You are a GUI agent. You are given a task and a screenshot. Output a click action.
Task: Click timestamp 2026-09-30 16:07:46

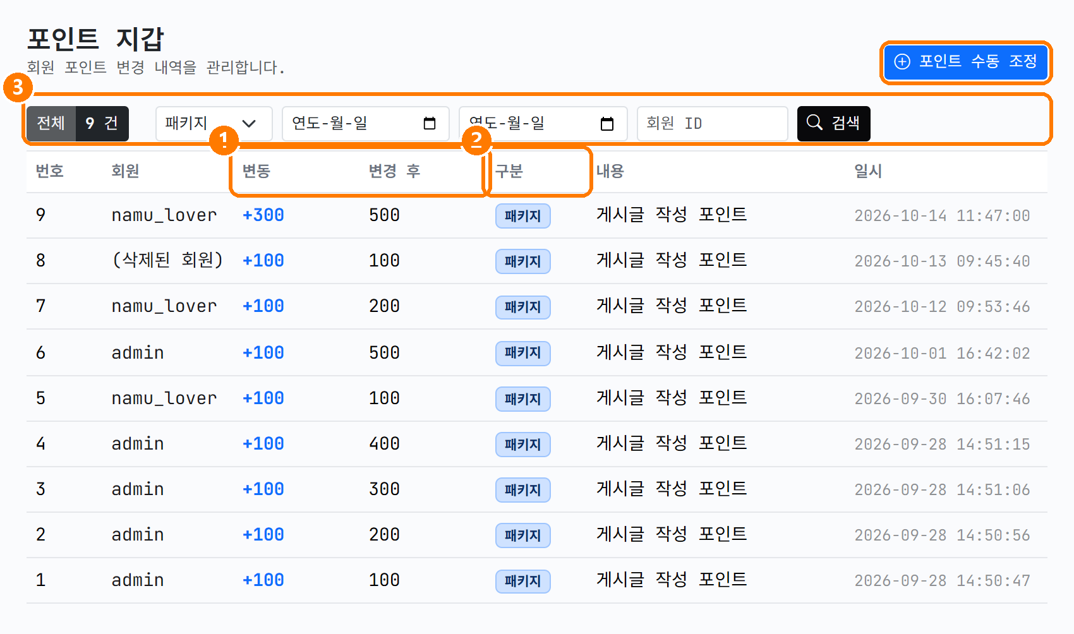(x=942, y=399)
